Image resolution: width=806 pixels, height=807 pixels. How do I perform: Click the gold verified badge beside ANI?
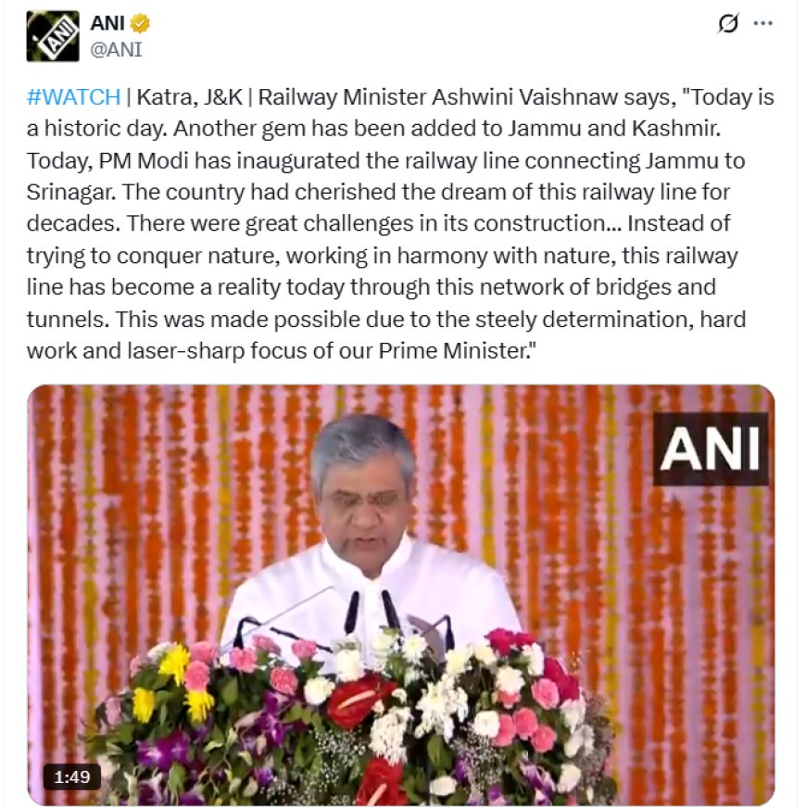coord(140,23)
